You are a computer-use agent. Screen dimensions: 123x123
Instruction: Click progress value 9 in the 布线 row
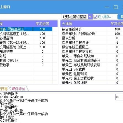[42, 56]
